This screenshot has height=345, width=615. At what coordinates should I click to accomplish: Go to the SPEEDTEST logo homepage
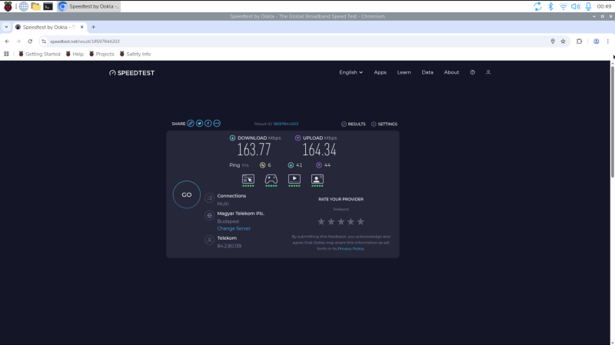click(131, 73)
